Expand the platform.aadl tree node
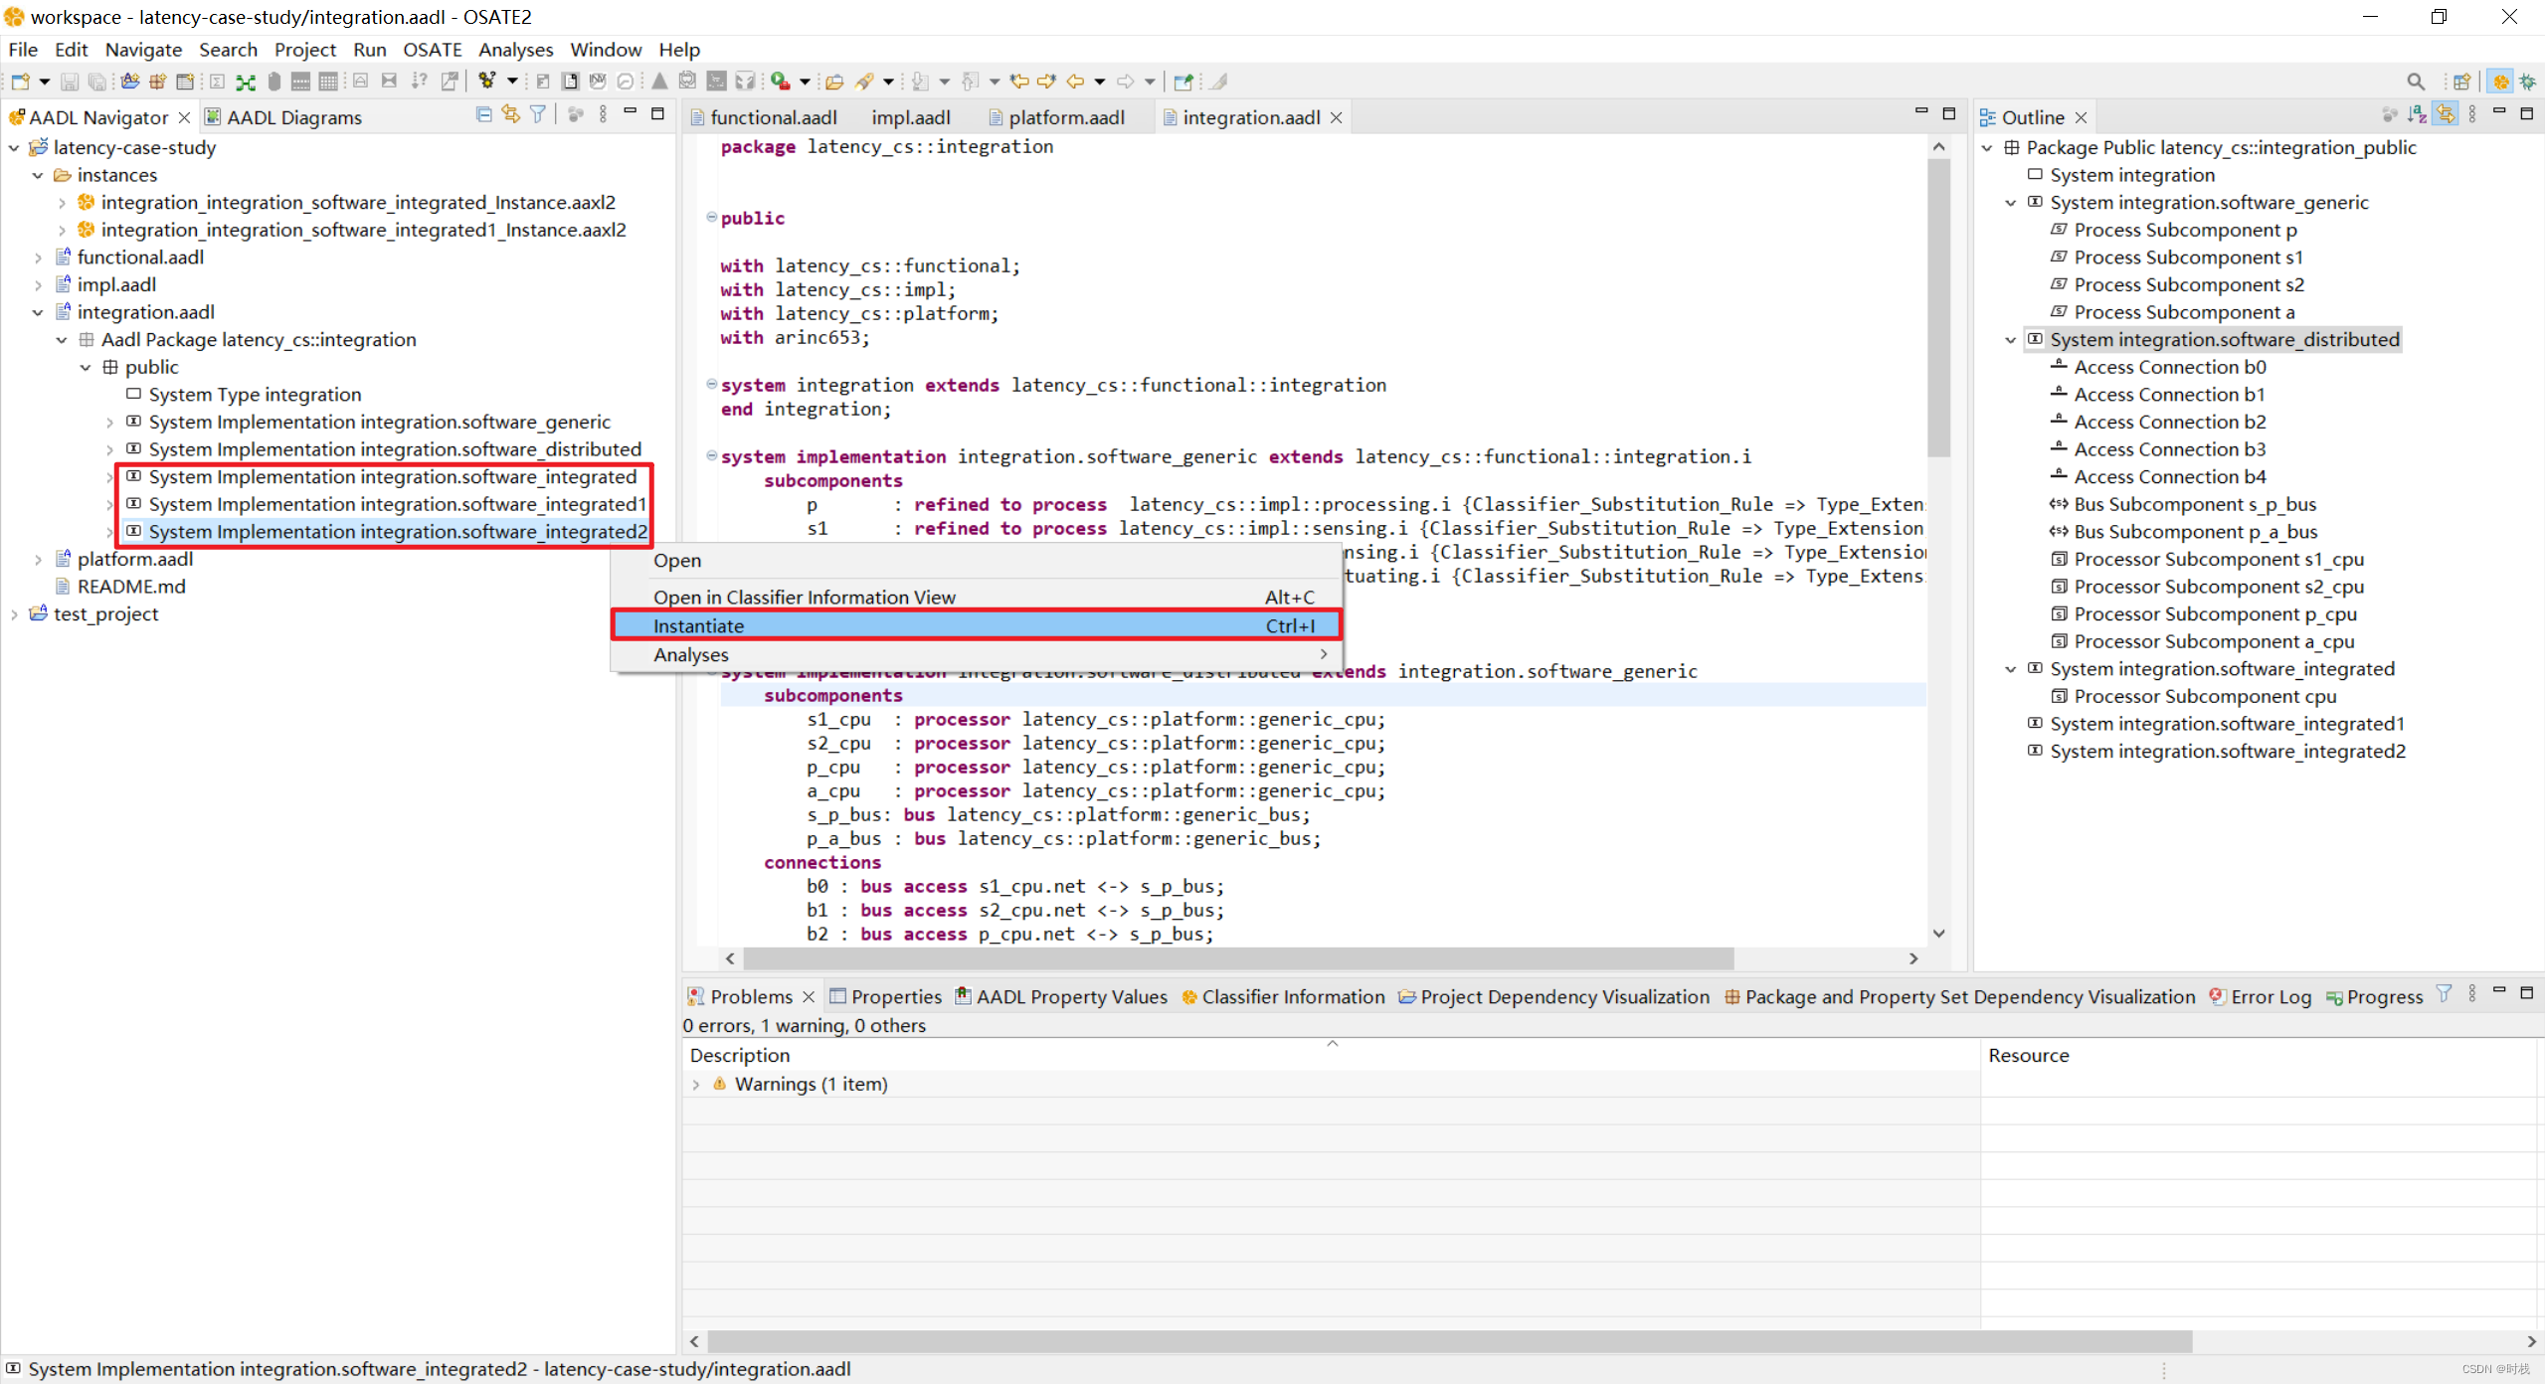The image size is (2545, 1384). 38,560
